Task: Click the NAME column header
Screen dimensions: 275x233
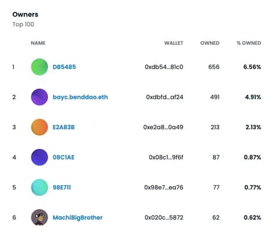Action: tap(38, 43)
